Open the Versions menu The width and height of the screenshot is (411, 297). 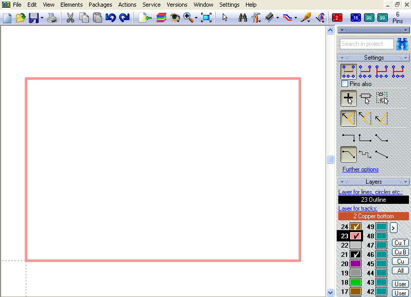point(177,5)
